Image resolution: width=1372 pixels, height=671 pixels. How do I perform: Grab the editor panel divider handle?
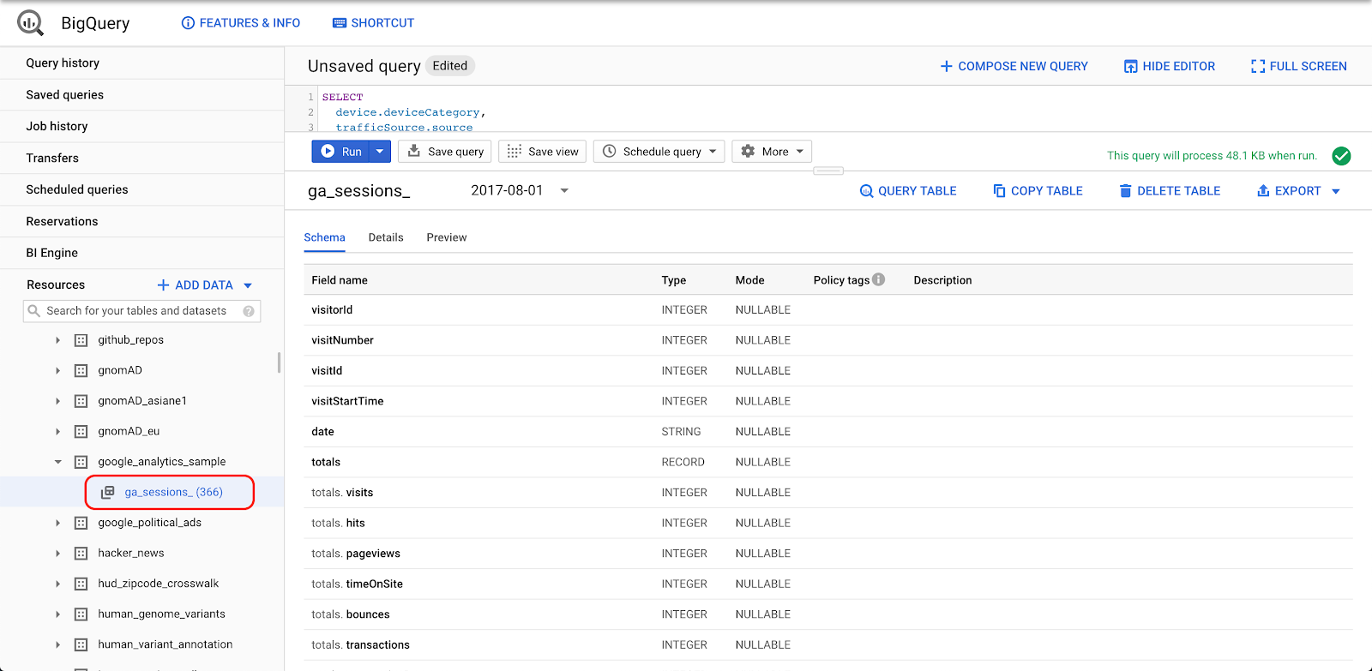tap(828, 171)
